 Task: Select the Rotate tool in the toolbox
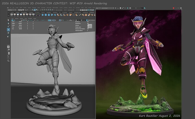pos(8,33)
